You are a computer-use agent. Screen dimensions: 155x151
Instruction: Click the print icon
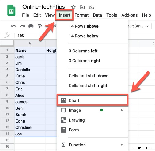pyautogui.click(x=31, y=26)
